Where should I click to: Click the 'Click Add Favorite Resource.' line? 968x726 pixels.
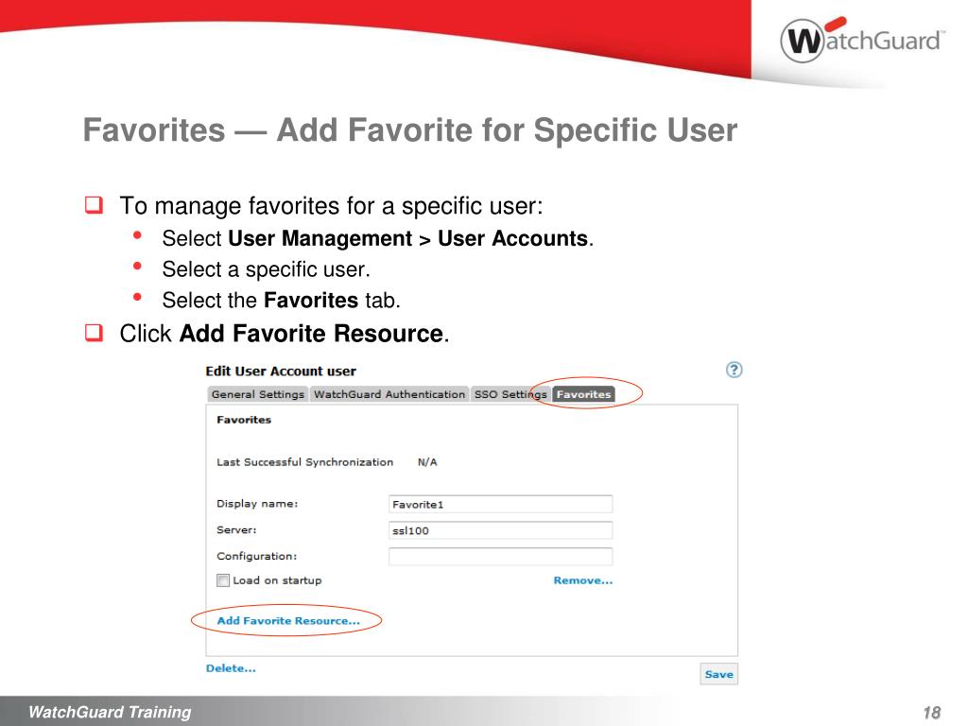pyautogui.click(x=285, y=334)
